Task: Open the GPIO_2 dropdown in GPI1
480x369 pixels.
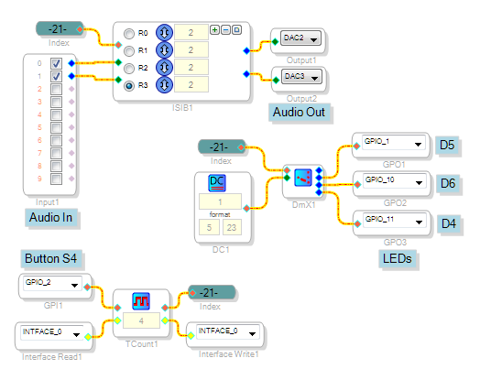Action: 52,283
